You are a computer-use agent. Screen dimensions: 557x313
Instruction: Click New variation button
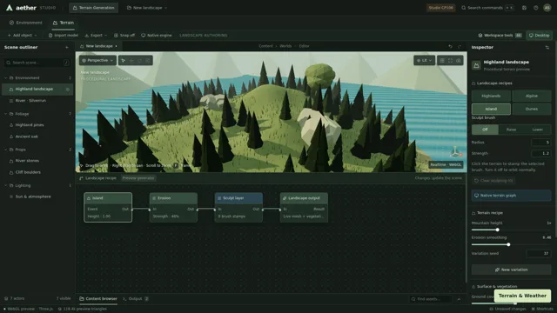(511, 270)
